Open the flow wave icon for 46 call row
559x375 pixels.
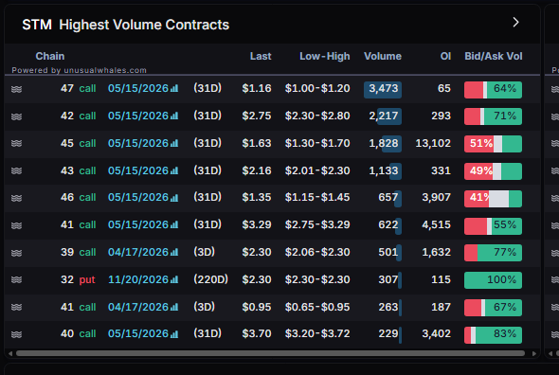click(x=16, y=198)
